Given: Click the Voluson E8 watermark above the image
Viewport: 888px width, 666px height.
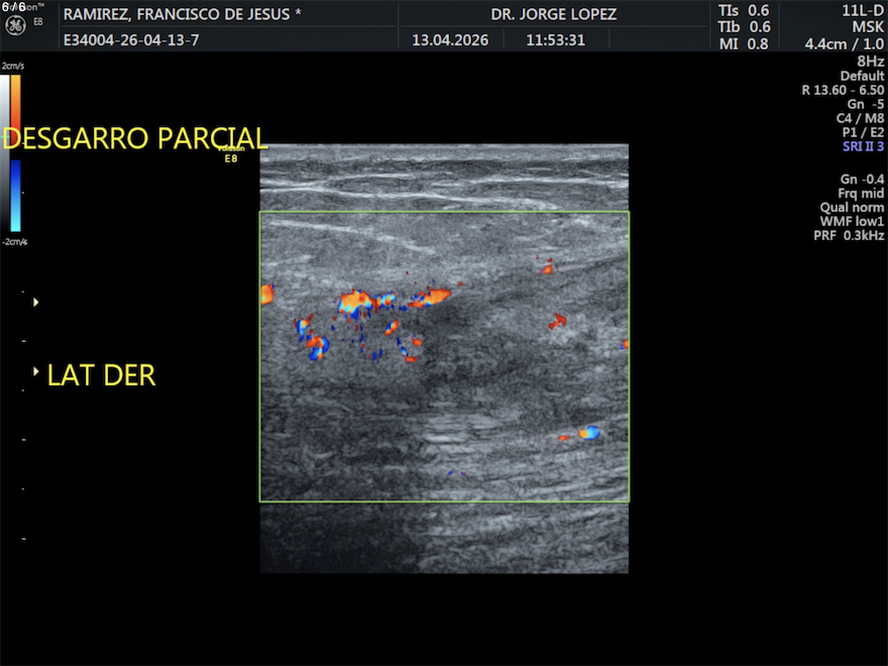Looking at the screenshot, I should click(x=231, y=154).
